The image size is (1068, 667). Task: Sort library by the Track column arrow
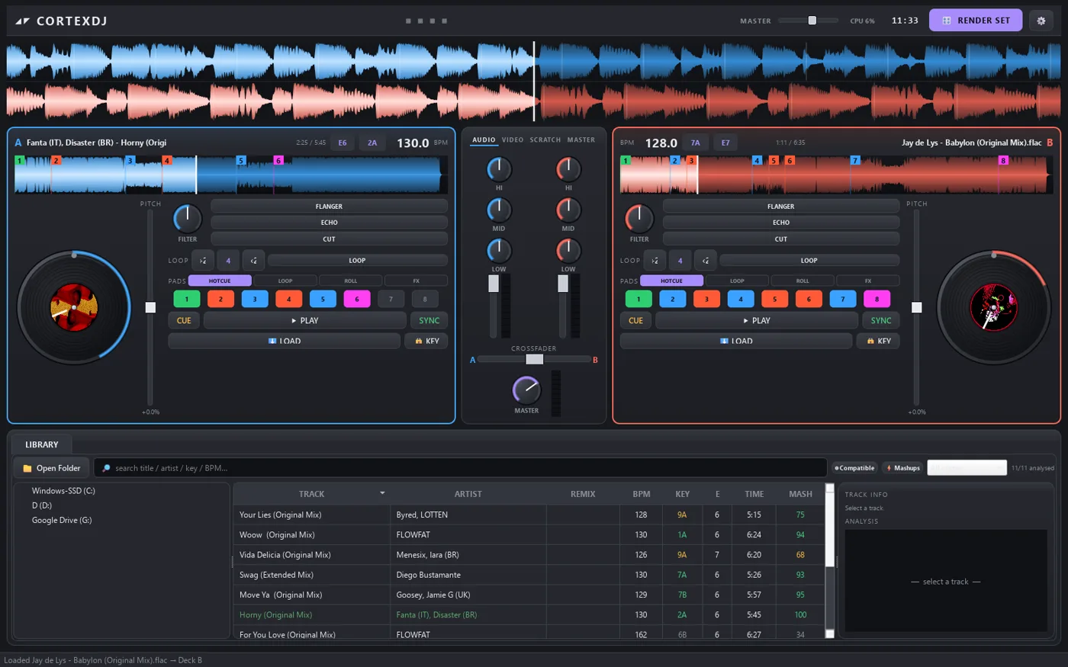[382, 493]
